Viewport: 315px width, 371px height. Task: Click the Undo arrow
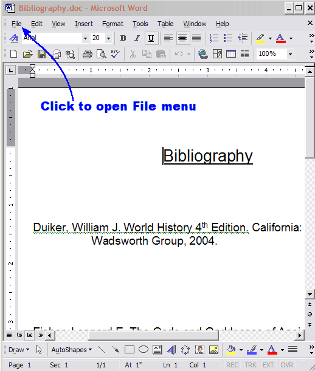point(178,54)
